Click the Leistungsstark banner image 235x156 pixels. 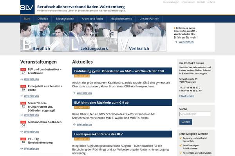point(93,37)
